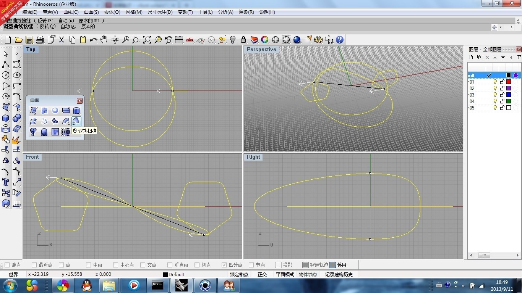The height and width of the screenshot is (293, 522).
Task: Click the move layer down arrow
Action: tap(503, 58)
